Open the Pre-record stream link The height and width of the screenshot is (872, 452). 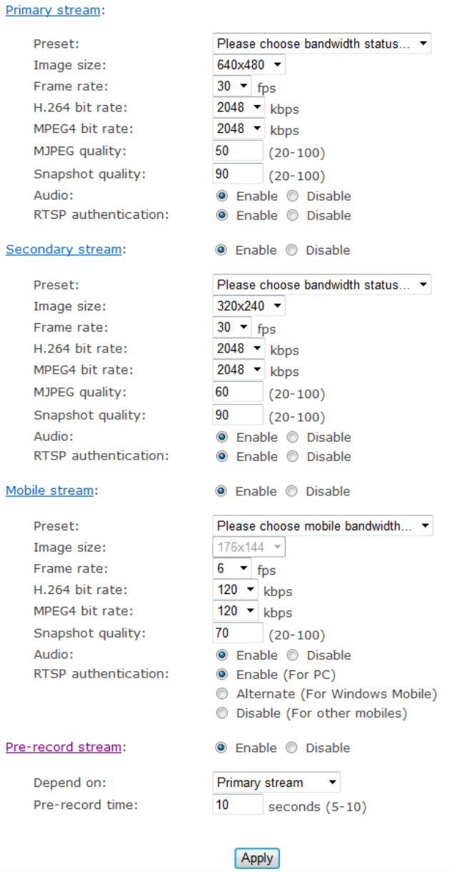coord(64,747)
